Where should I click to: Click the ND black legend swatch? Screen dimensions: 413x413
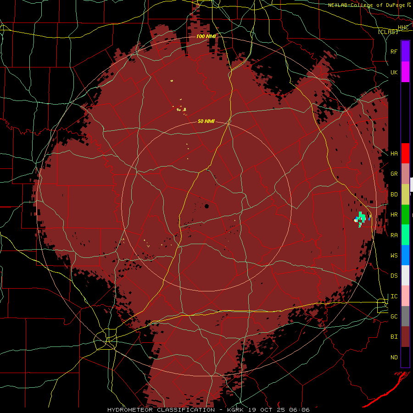click(405, 357)
